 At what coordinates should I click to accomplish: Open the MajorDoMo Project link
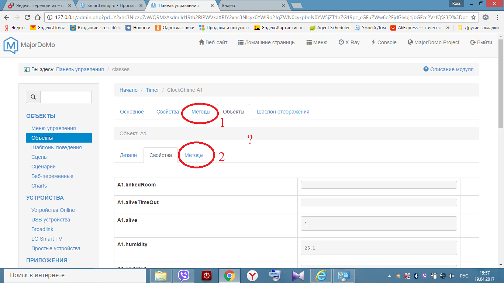pyautogui.click(x=434, y=42)
